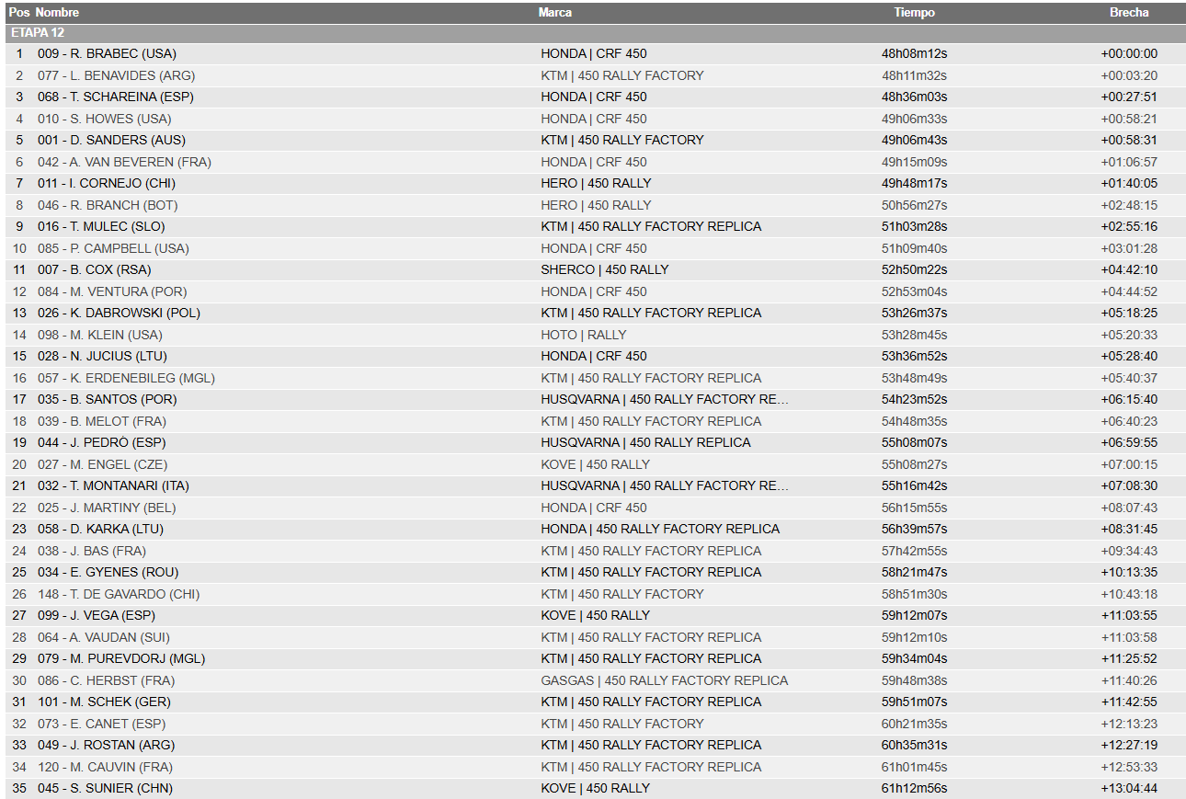This screenshot has height=799, width=1186.
Task: Open the 057 - K. ERDENEBILEG (MGL) row
Action: [x=593, y=378]
